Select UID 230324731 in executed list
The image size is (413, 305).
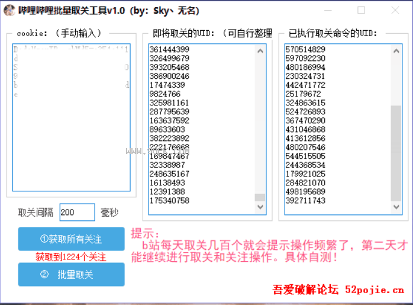point(305,76)
